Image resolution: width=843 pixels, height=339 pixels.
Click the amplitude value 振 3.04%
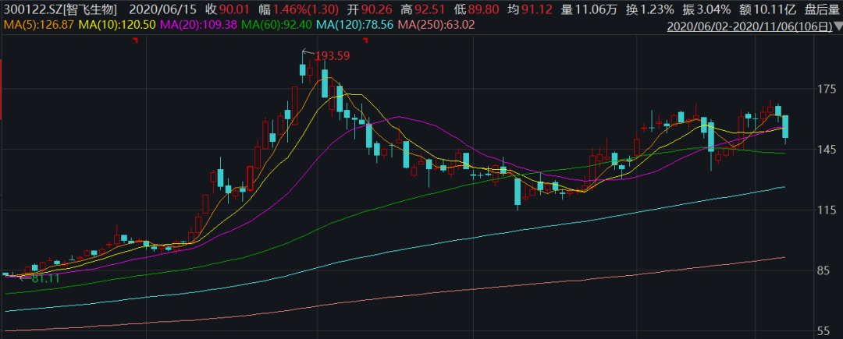click(x=707, y=9)
